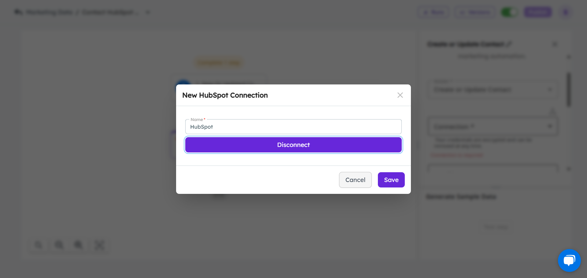Screen dimensions: 587x278
Task: Click the sidebar vertical scrollbar thumb
Action: click(569, 90)
